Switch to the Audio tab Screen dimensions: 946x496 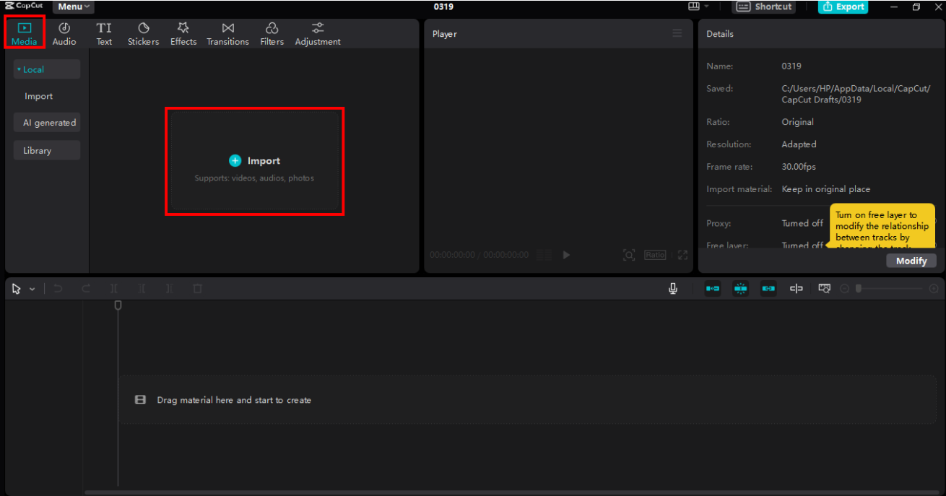coord(64,33)
